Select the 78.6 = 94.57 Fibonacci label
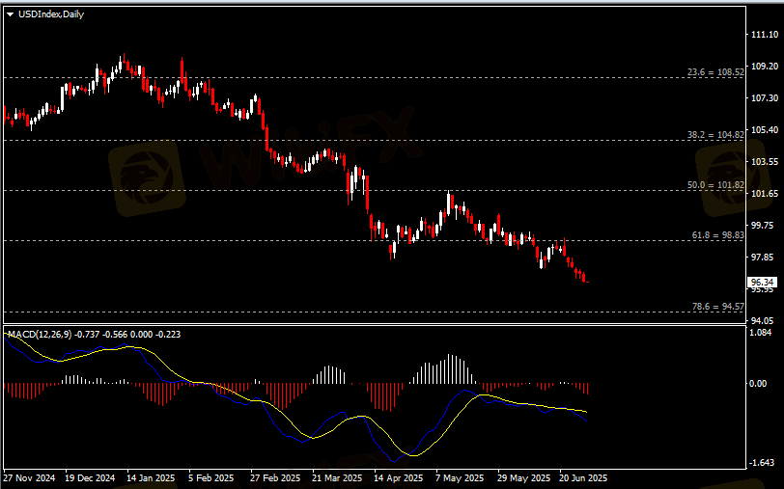This screenshot has width=784, height=489. [x=718, y=306]
